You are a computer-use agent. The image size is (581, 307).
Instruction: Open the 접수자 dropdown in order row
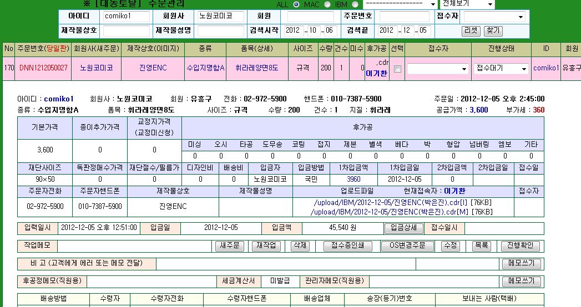438,69
